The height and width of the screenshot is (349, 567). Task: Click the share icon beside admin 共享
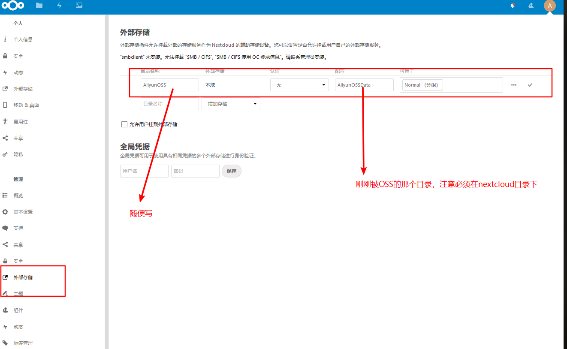[5, 244]
